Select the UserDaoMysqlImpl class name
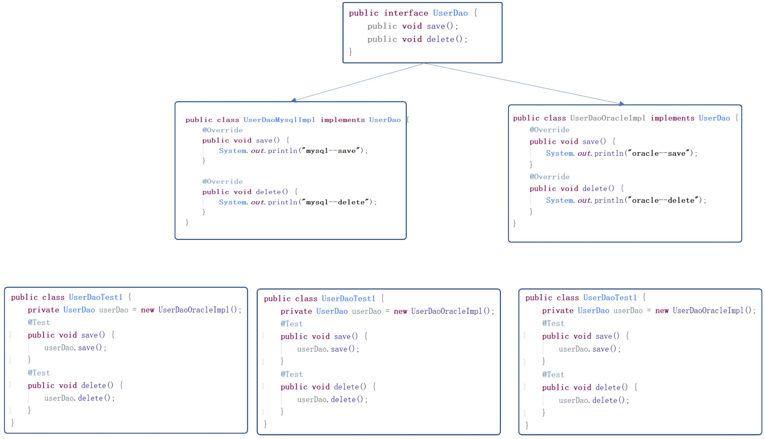Screen dimensions: 765x439 coord(279,120)
